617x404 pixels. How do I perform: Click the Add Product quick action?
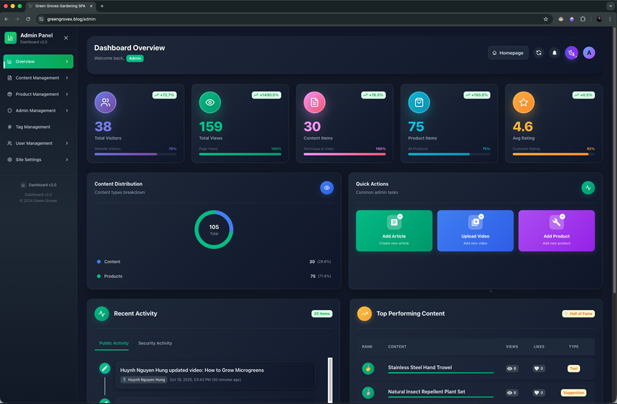pyautogui.click(x=557, y=231)
